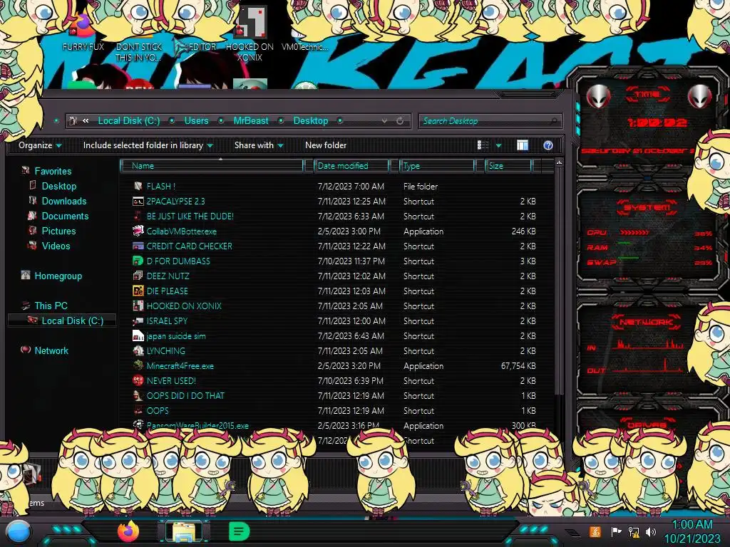Open Firefox from the taskbar
Viewport: 730px width, 547px height.
(x=128, y=531)
